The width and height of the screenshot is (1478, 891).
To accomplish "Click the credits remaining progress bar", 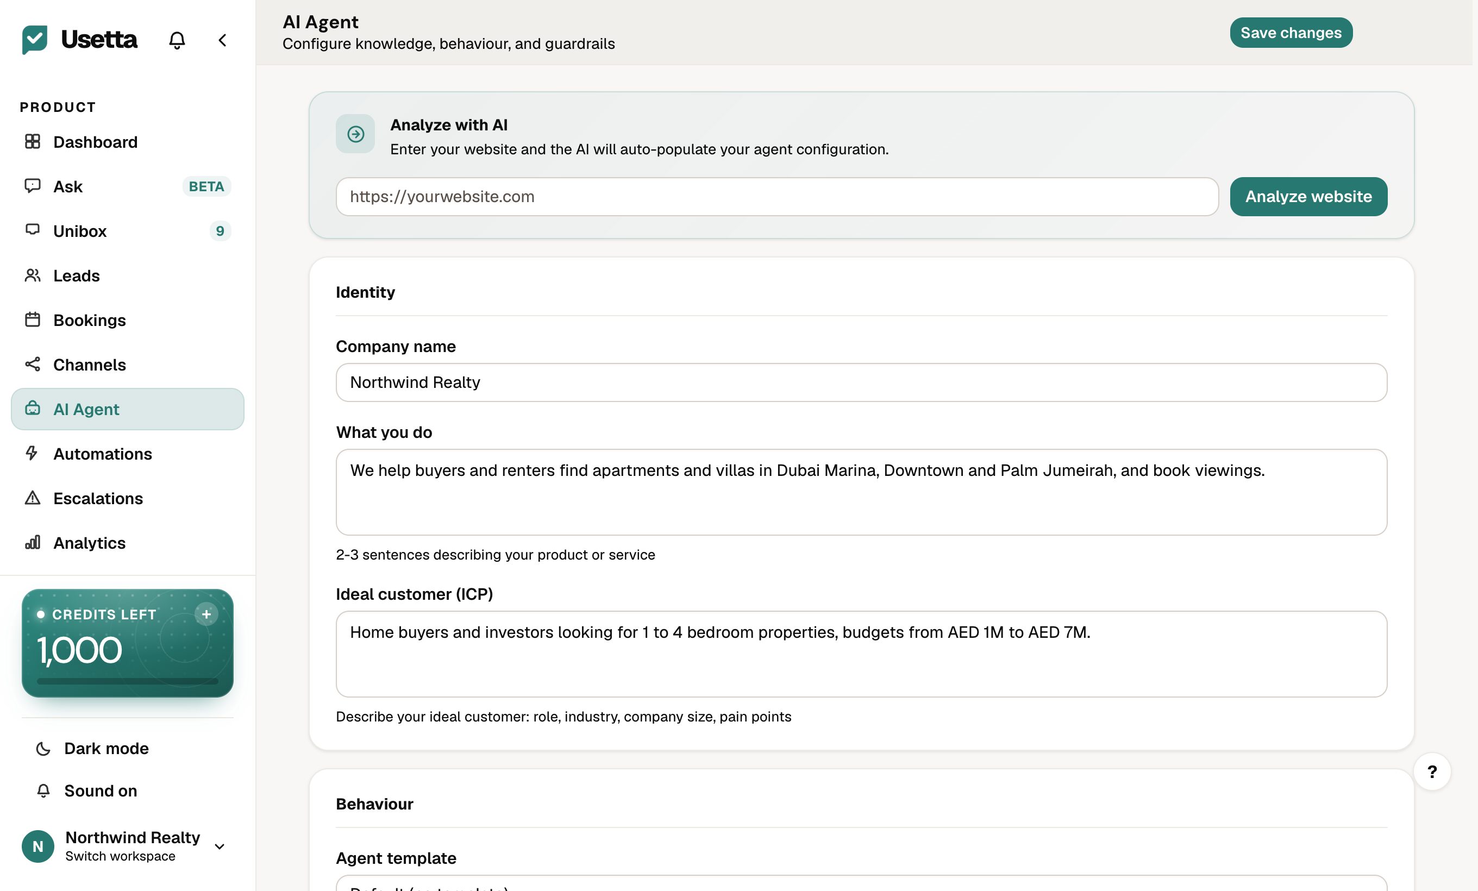I will coord(128,681).
